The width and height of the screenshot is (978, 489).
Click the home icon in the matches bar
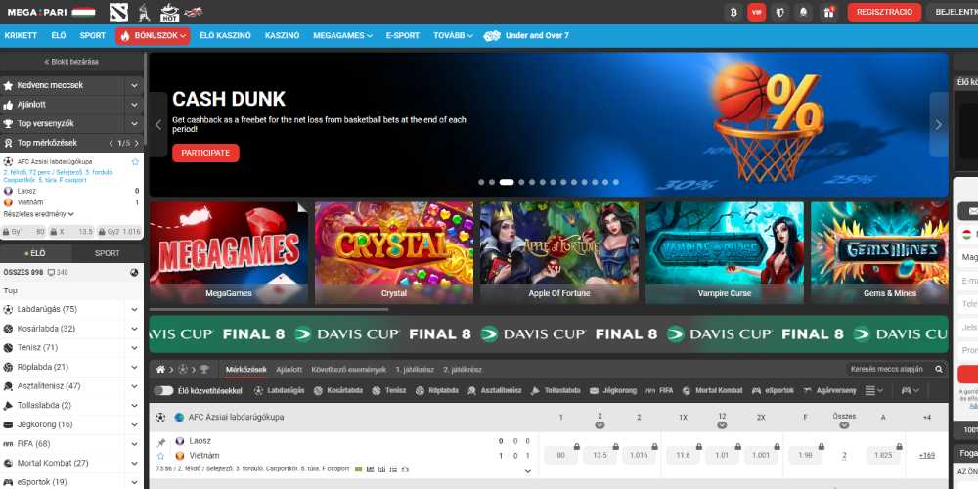(161, 370)
